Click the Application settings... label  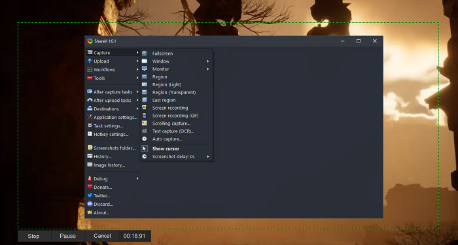(115, 117)
